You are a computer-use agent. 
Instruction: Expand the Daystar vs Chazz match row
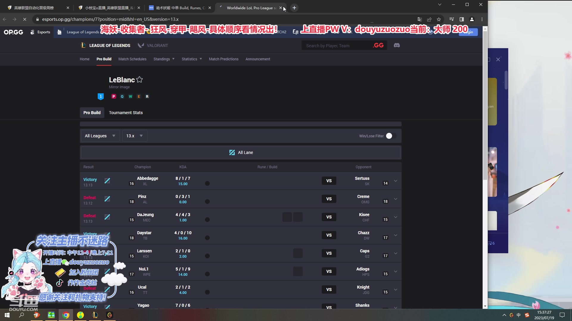tap(396, 235)
